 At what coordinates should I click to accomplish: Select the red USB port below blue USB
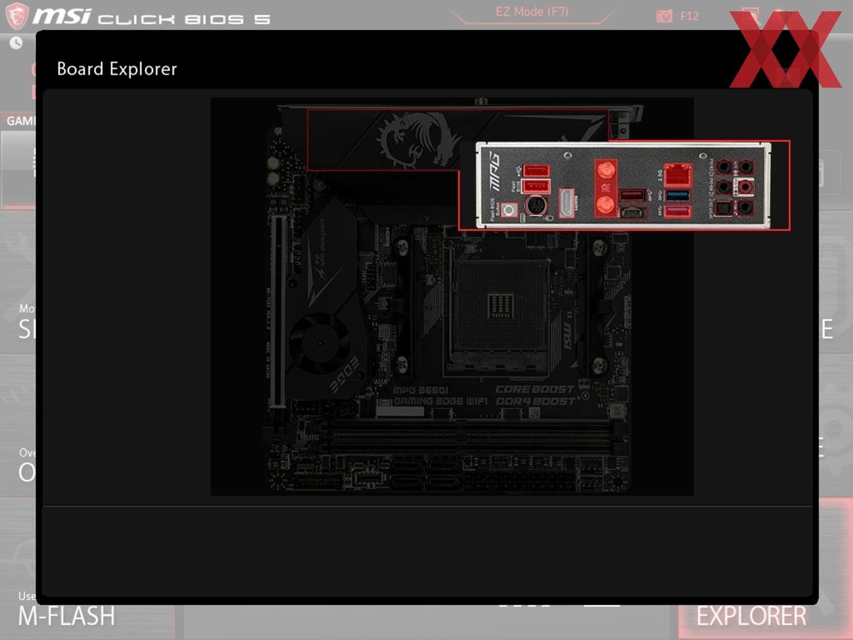coord(677,211)
